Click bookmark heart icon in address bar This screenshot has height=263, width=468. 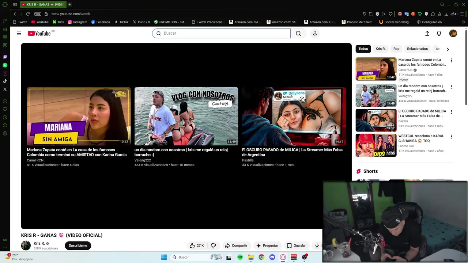click(x=390, y=14)
